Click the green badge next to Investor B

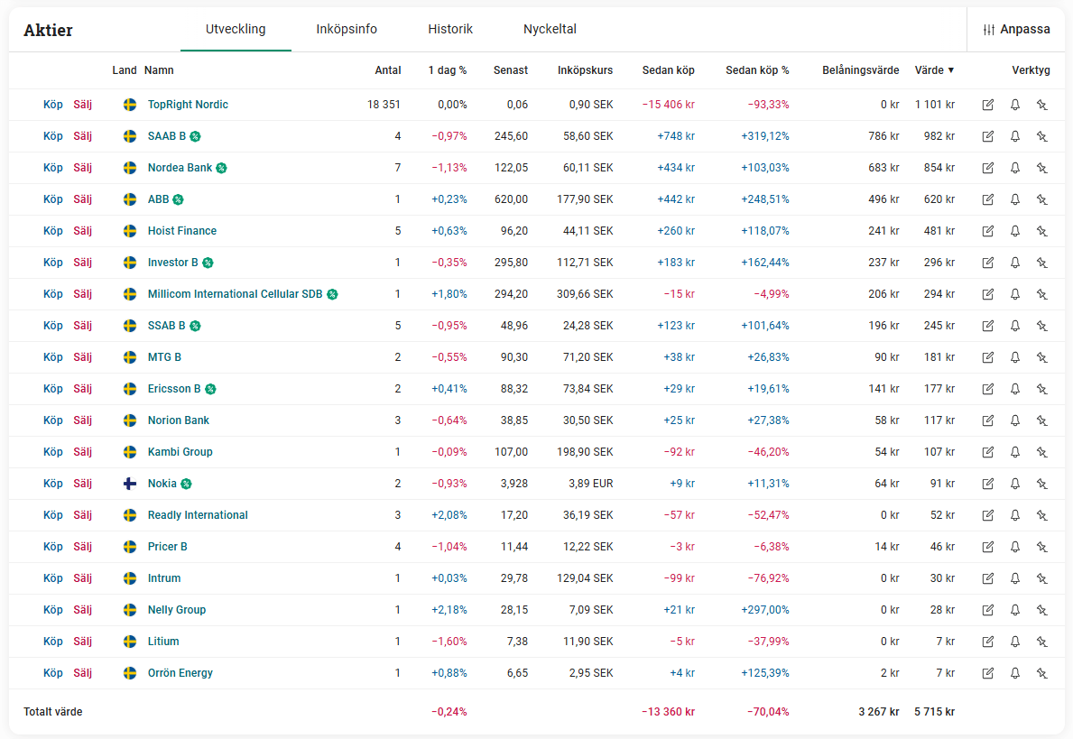(x=208, y=263)
